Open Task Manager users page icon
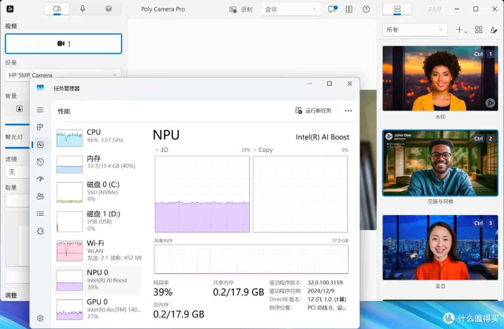The width and height of the screenshot is (504, 329). (40, 196)
